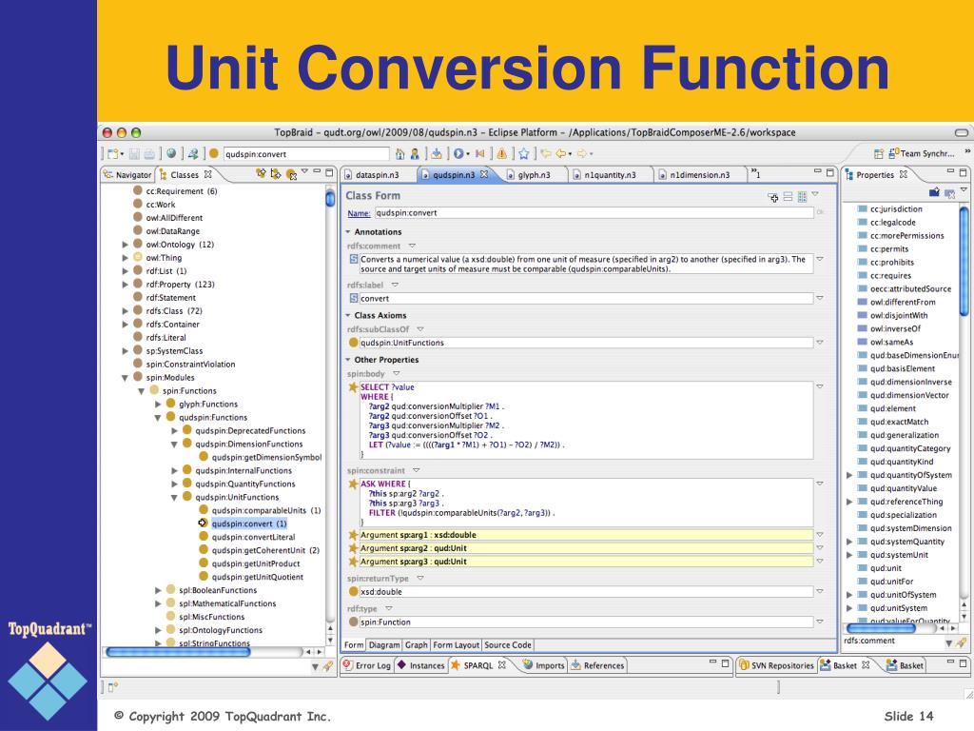Click the blue star bookmark toolbar icon
The width and height of the screenshot is (974, 731).
tap(524, 153)
